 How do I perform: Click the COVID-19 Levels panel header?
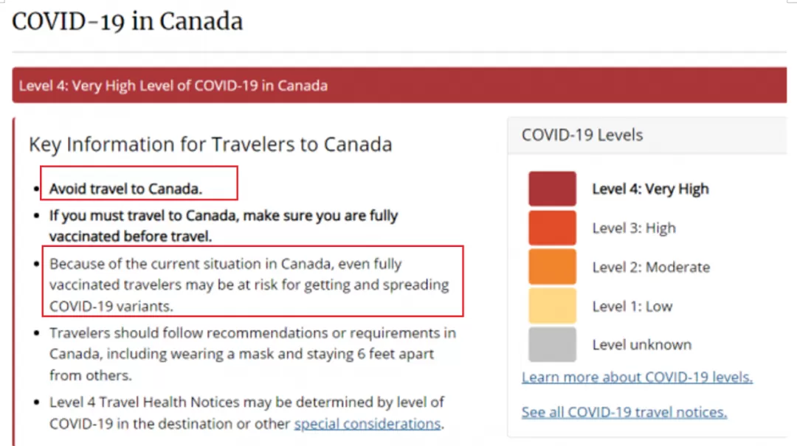(647, 135)
